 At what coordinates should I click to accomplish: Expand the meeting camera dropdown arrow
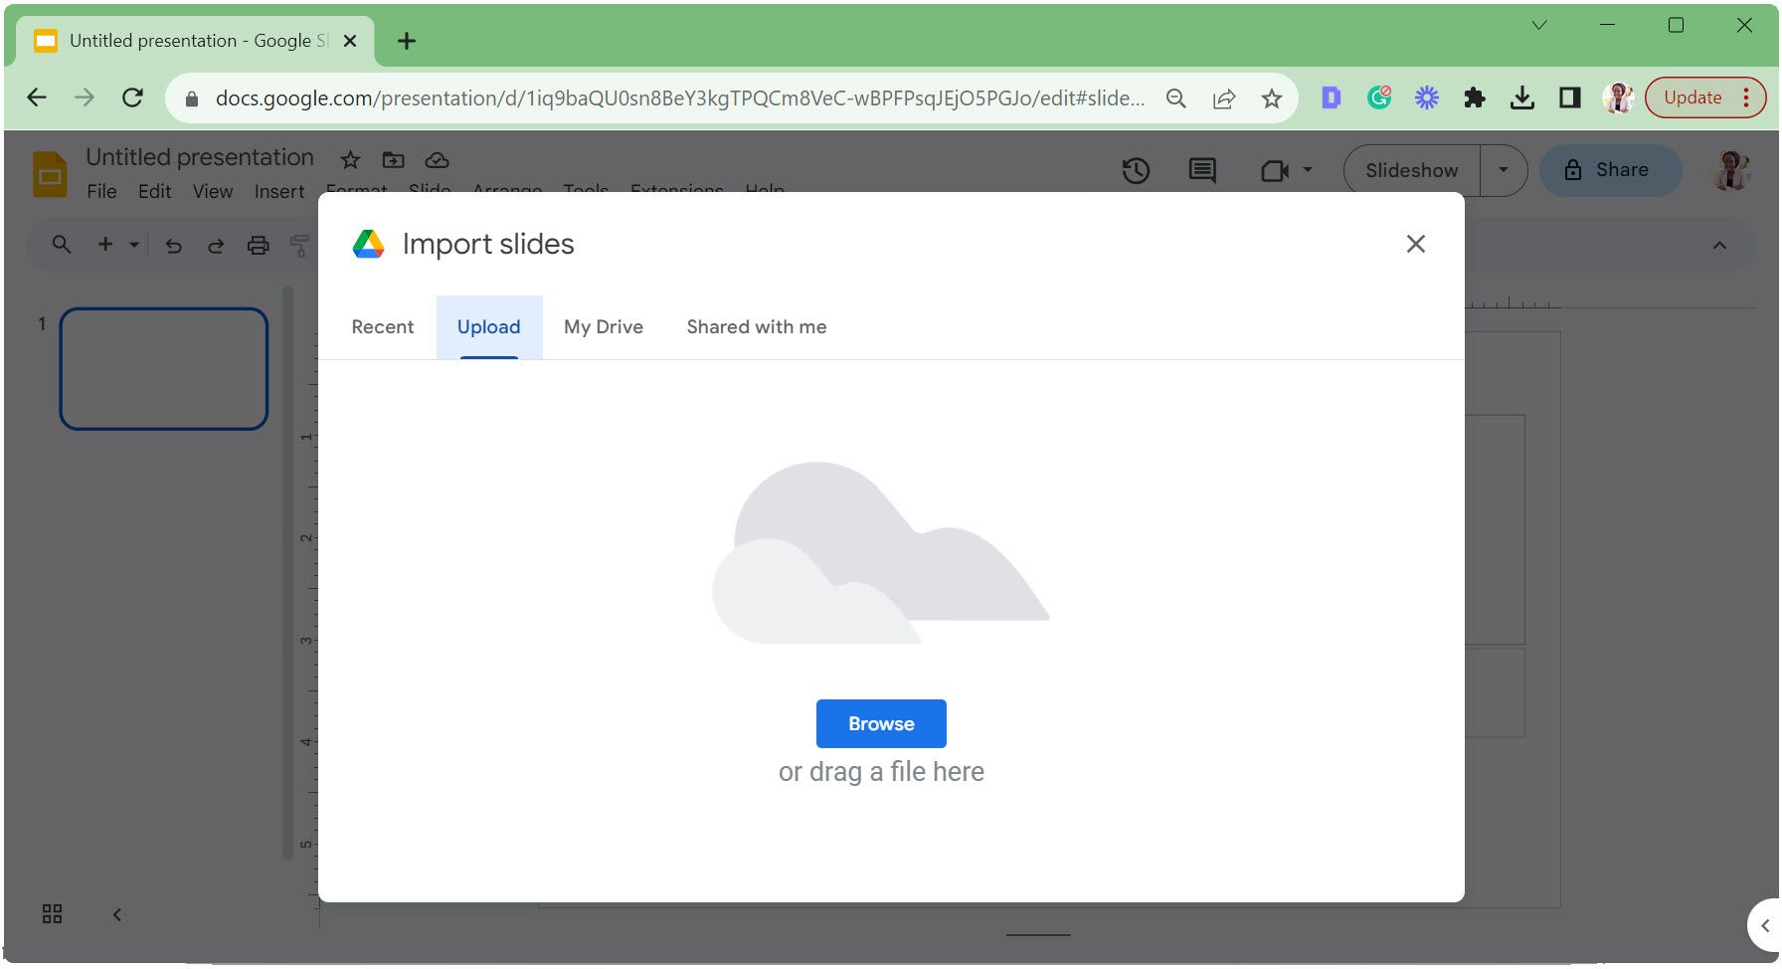click(1308, 170)
